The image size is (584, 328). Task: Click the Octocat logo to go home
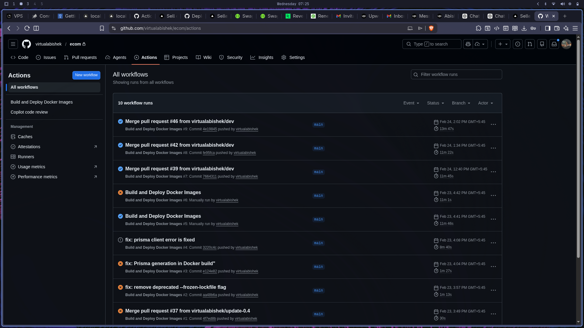[x=26, y=44]
